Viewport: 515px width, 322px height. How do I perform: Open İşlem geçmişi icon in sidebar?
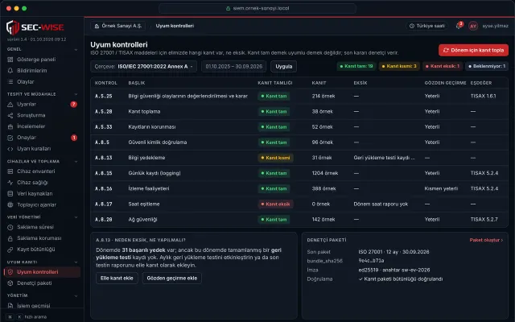coord(10,306)
